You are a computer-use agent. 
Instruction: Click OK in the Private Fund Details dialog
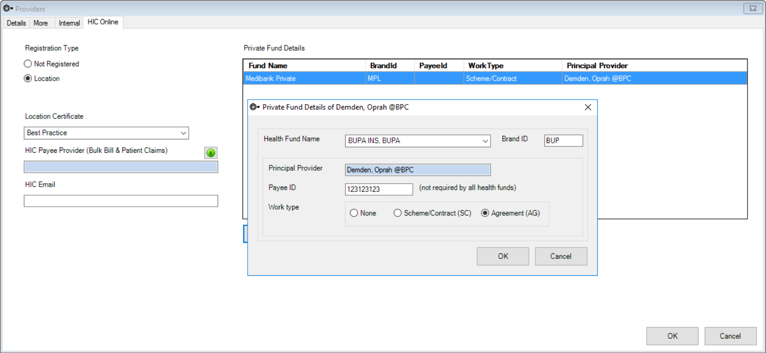(x=503, y=256)
